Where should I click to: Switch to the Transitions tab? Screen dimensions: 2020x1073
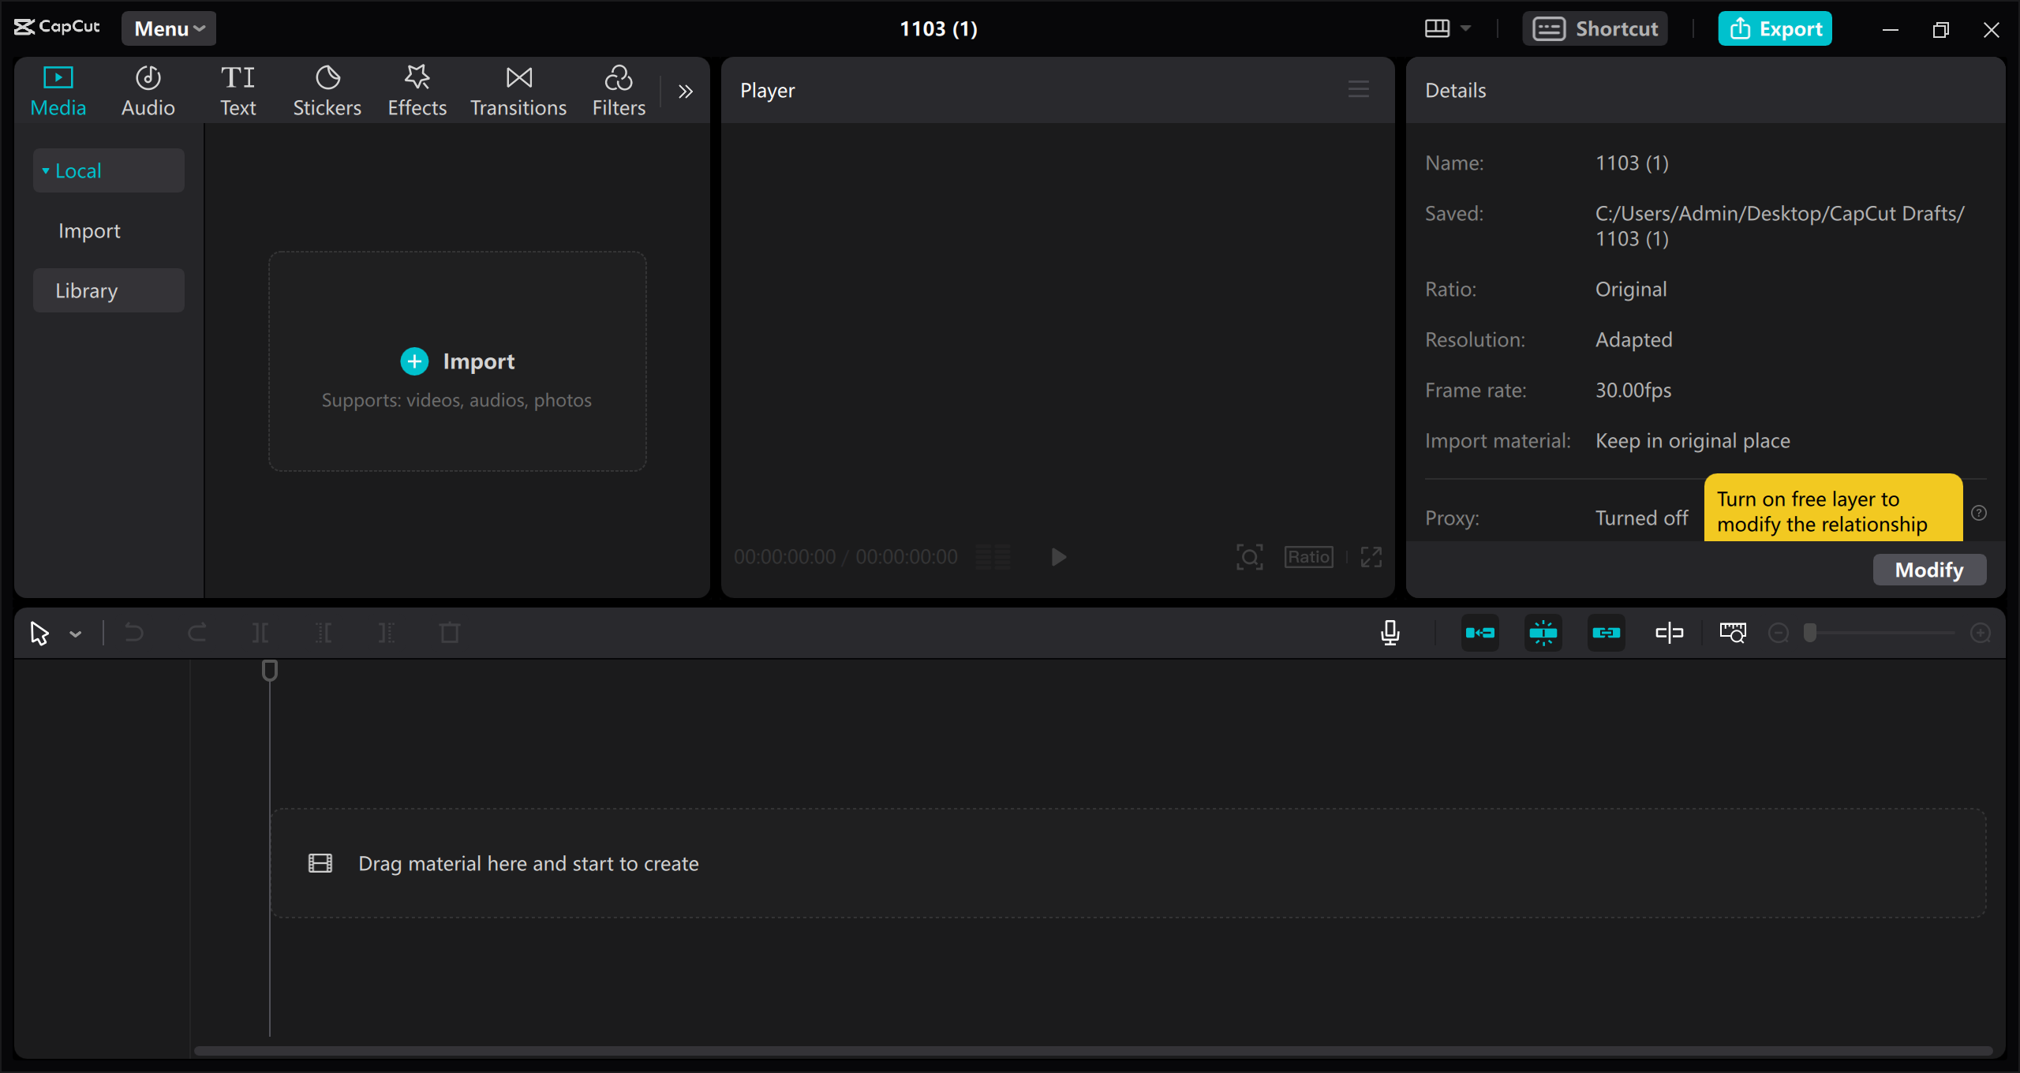point(518,92)
